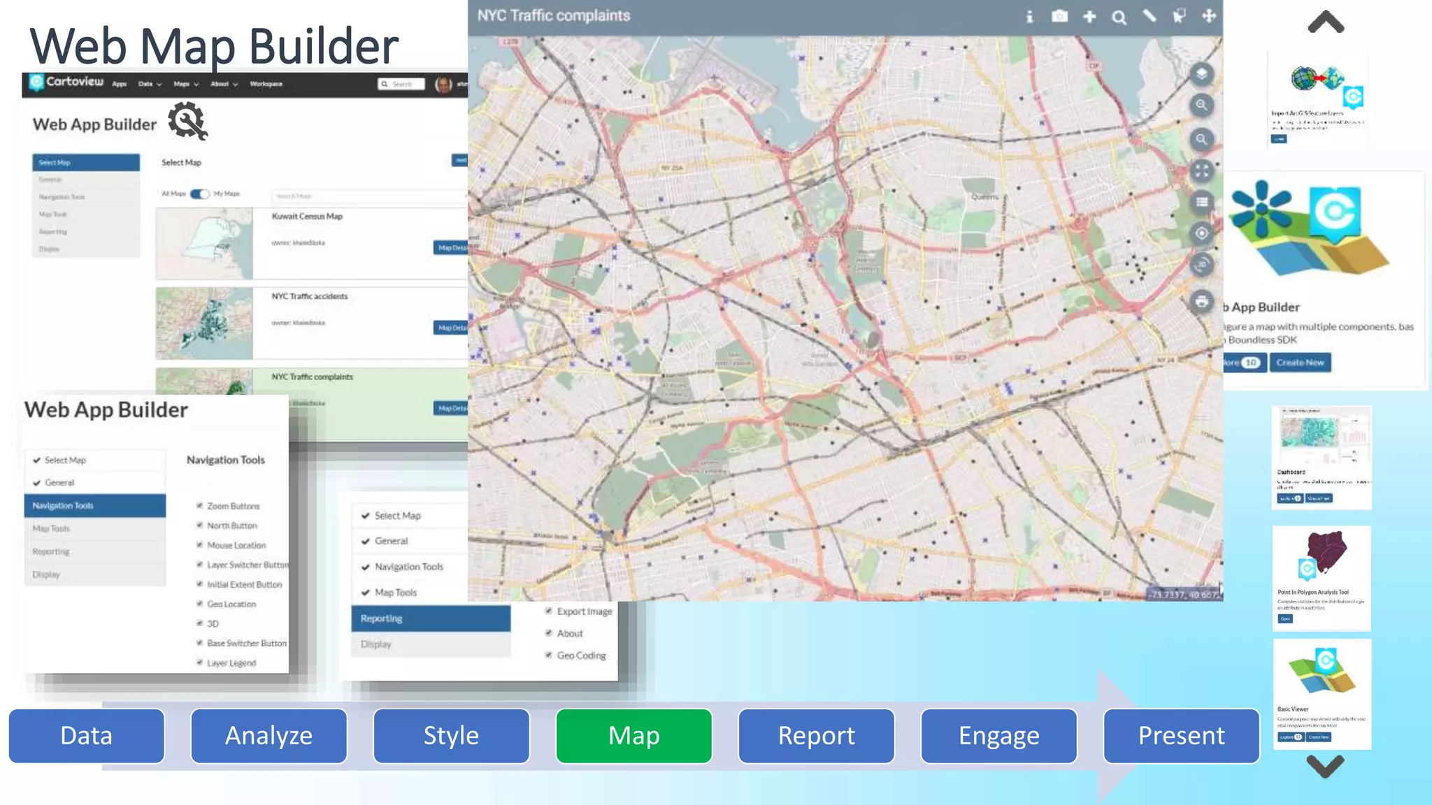Expand the Data dropdown in navbar
The width and height of the screenshot is (1432, 805).
[150, 84]
